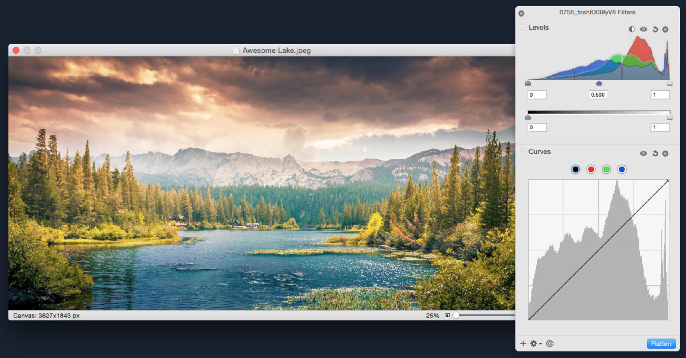Screen dimensions: 686x358
Task: Click the fit-to-window zoom icon
Action: [447, 316]
